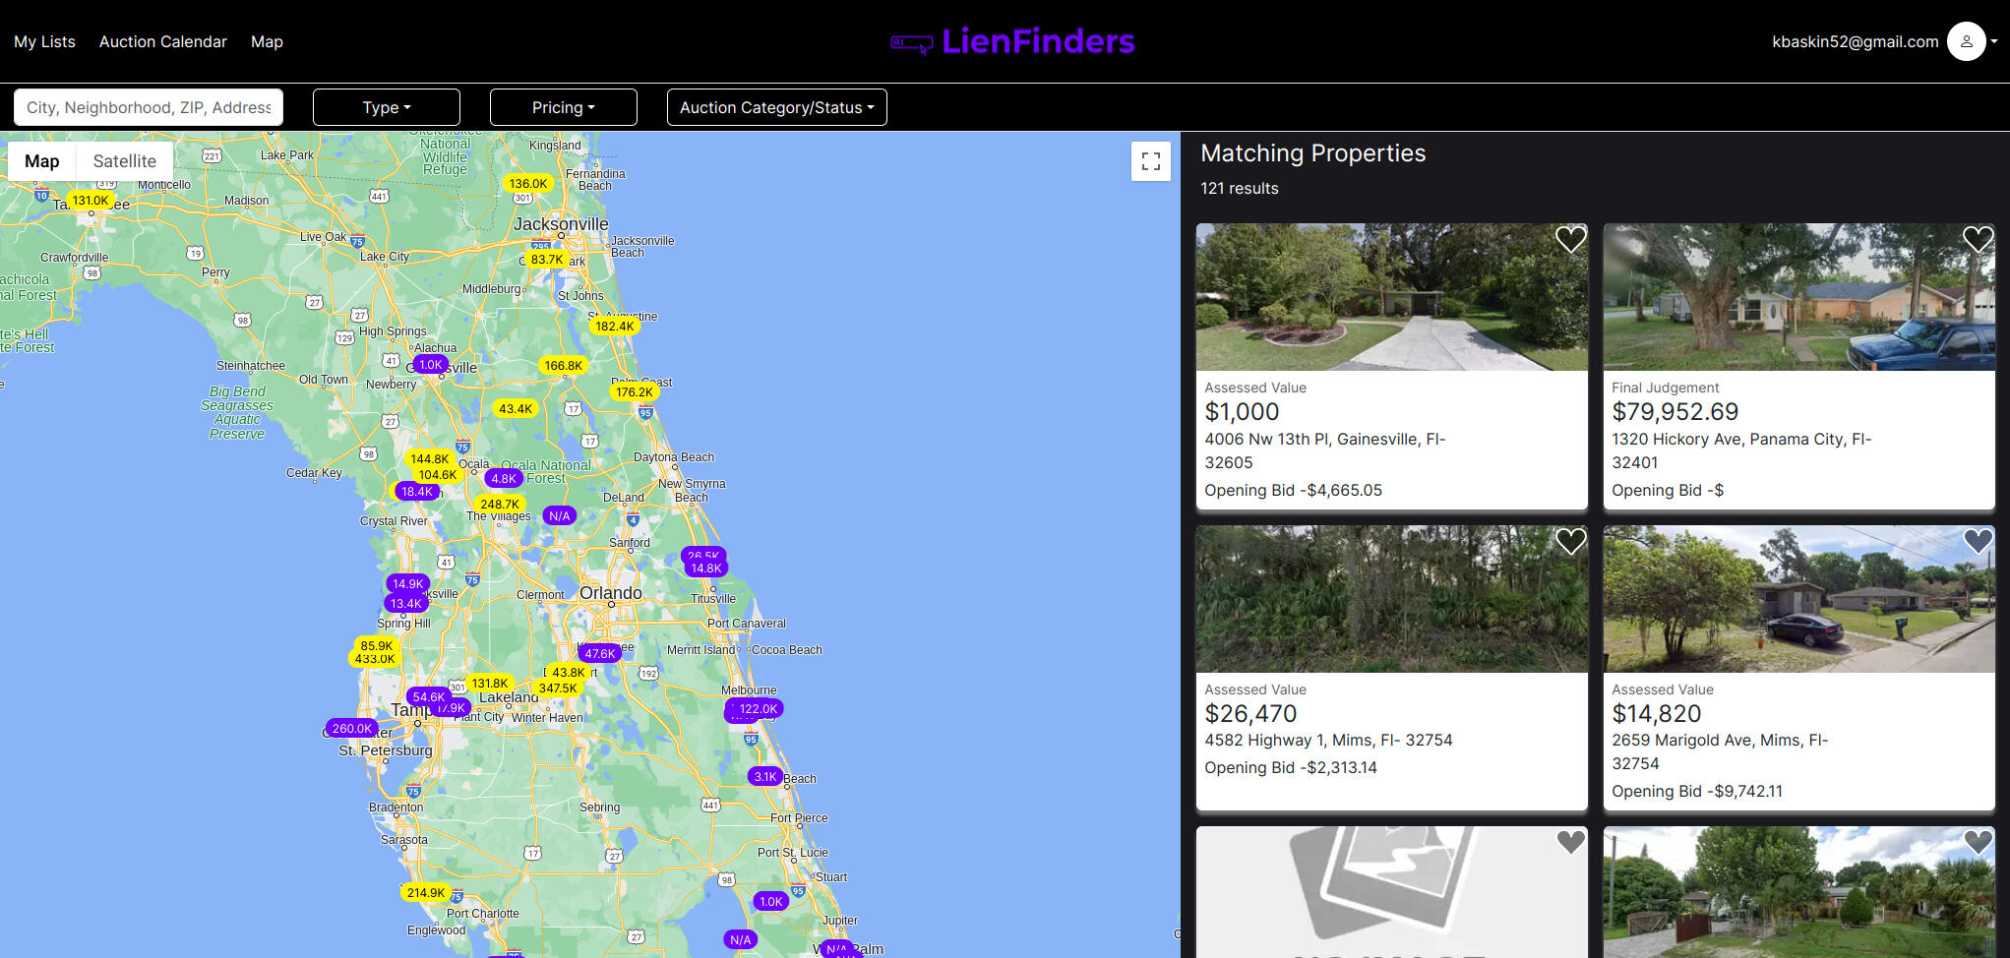The image size is (2010, 958).
Task: Open the 4582 Highway 1 property photo
Action: 1391,599
